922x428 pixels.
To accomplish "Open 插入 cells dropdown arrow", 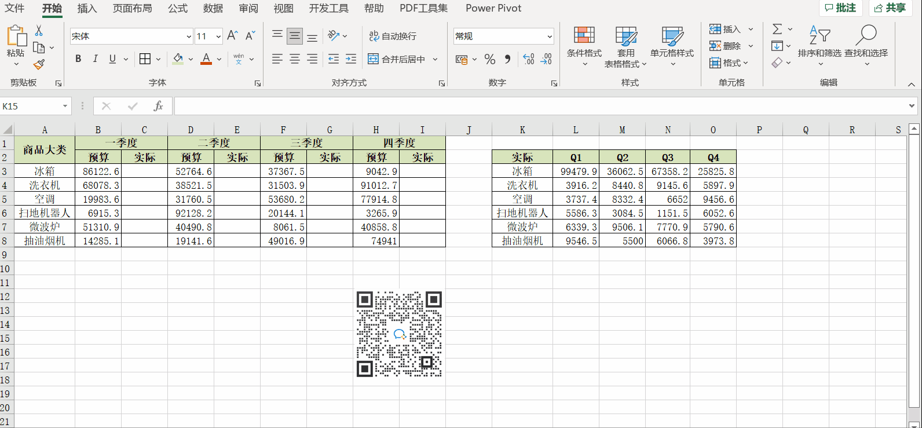I will pos(751,29).
